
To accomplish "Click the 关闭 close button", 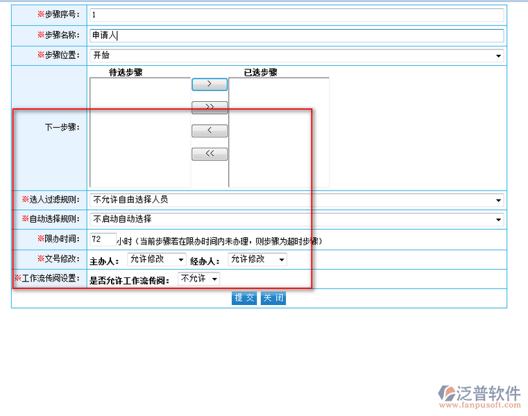I will coord(273,298).
